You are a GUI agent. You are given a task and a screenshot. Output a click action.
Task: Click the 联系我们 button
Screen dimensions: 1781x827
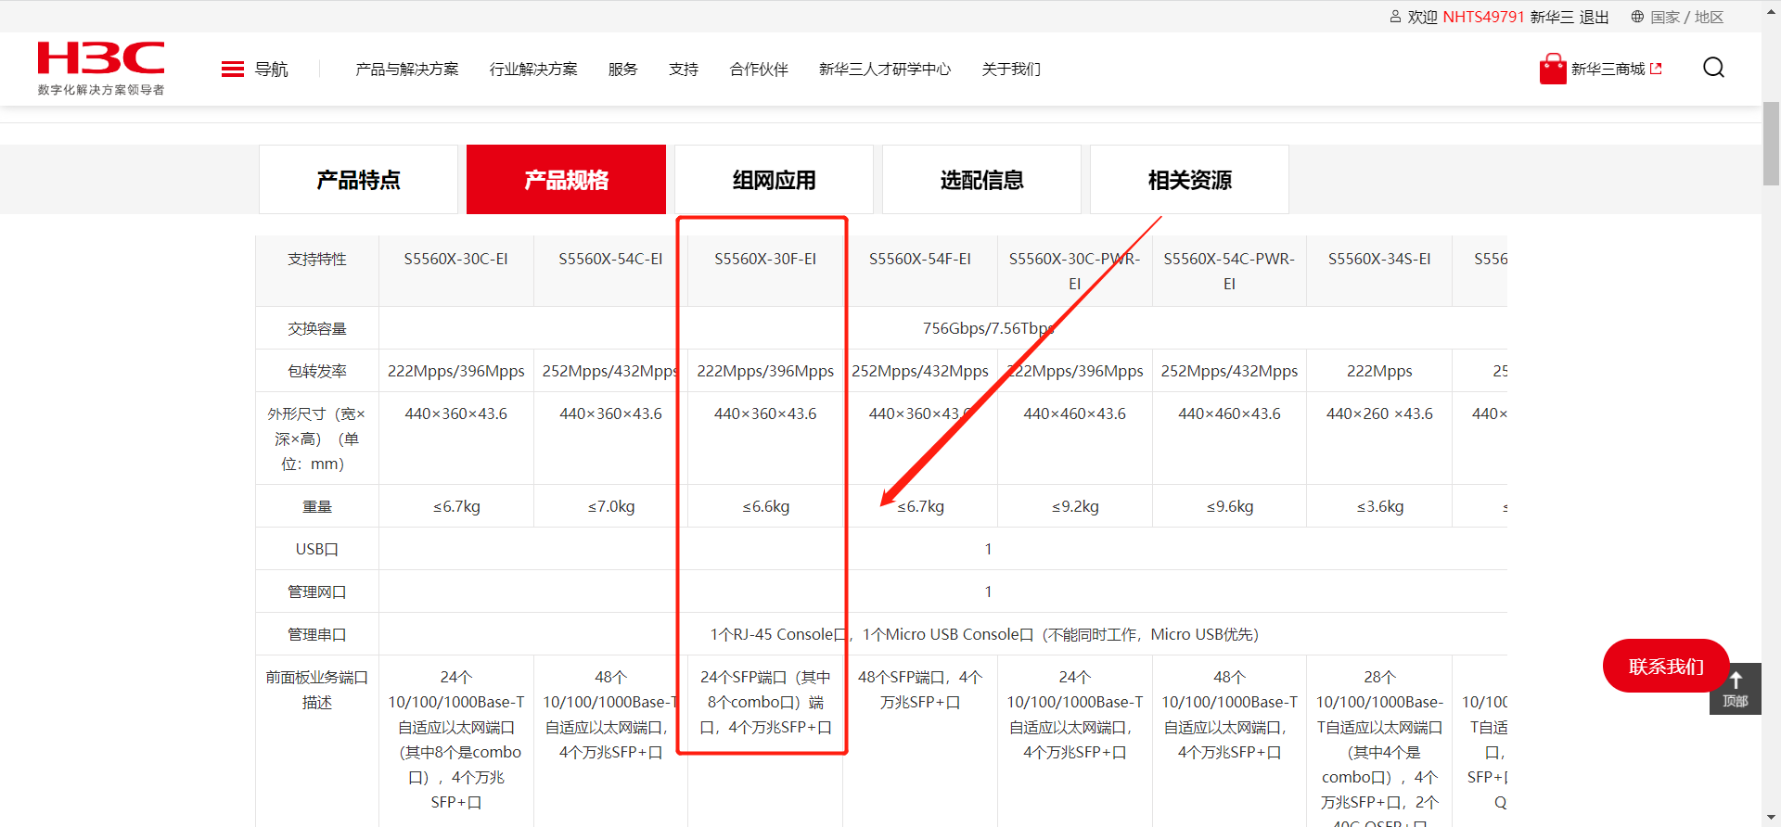coord(1666,666)
